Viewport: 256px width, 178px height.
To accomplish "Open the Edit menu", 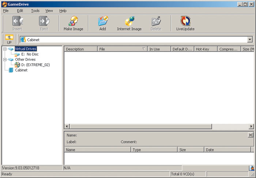I will pyautogui.click(x=20, y=11).
